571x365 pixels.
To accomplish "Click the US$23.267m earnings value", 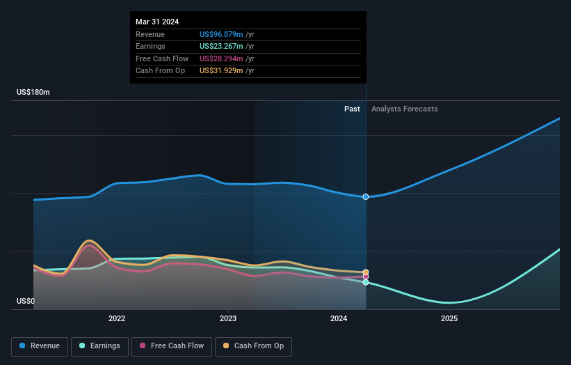I will click(x=221, y=46).
